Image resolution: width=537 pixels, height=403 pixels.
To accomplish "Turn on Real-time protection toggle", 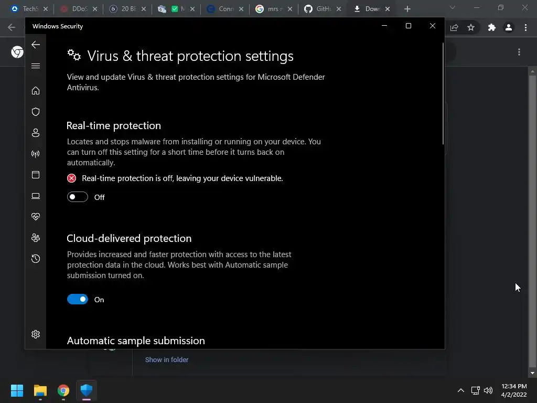I will pyautogui.click(x=78, y=197).
